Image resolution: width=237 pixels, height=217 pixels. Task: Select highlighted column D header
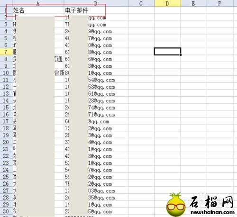point(167,3)
